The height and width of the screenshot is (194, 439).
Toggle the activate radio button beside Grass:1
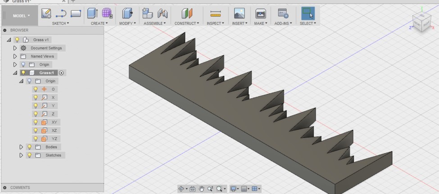62,73
